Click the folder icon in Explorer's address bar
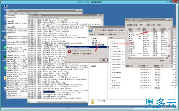 click(98, 30)
